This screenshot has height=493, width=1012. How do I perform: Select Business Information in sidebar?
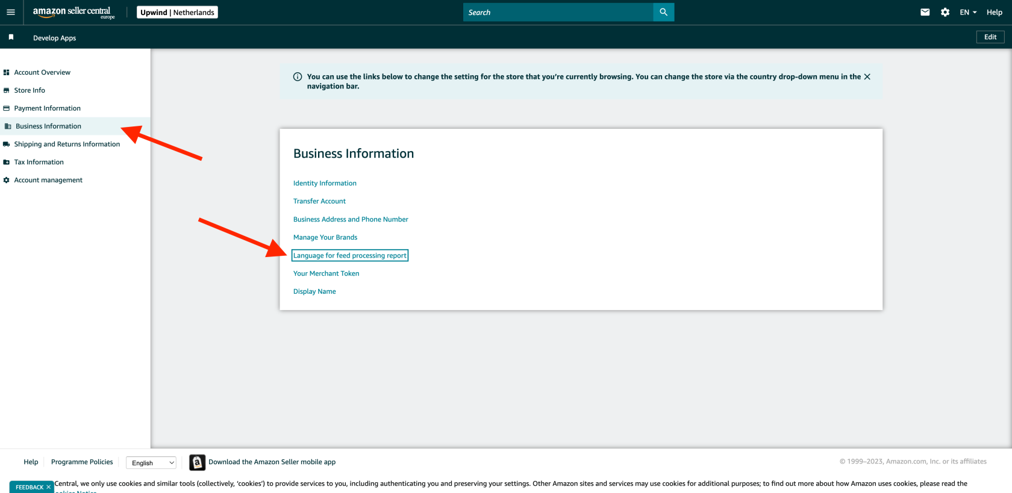click(x=48, y=126)
